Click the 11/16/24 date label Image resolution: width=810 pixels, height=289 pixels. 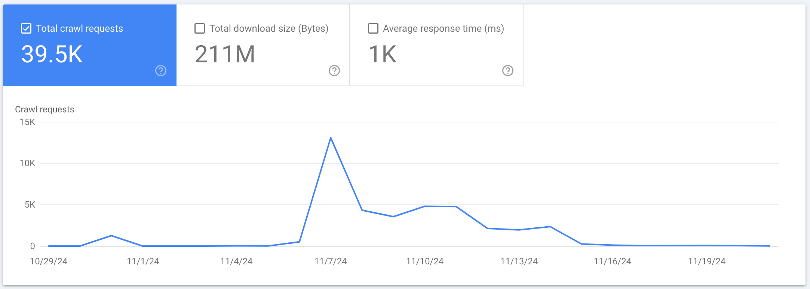point(613,261)
